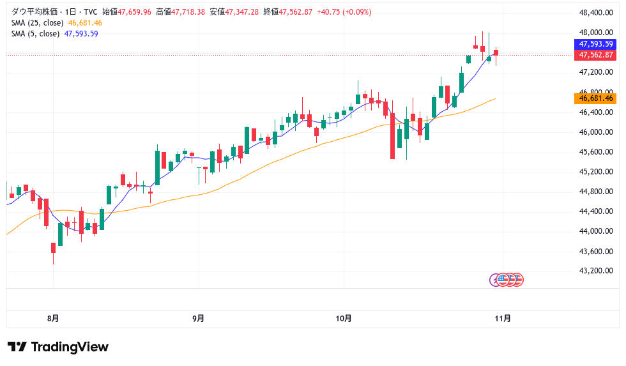Click the blue 47,593.59 price axis label
Image resolution: width=626 pixels, height=366 pixels.
595,44
